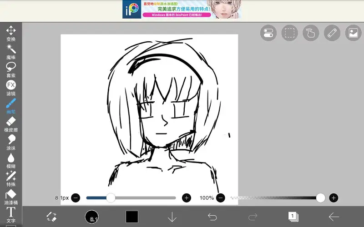The image size is (364, 227).
Task: Tap the downward arrow to hide toolbar
Action: [x=172, y=217]
